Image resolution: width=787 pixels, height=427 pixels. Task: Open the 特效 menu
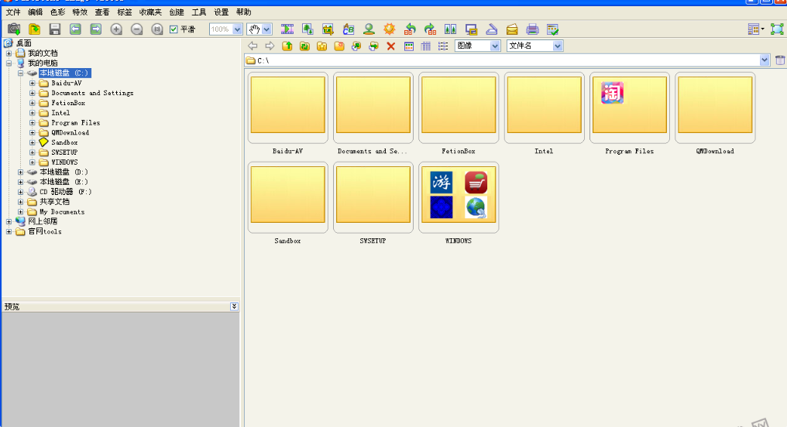(80, 12)
